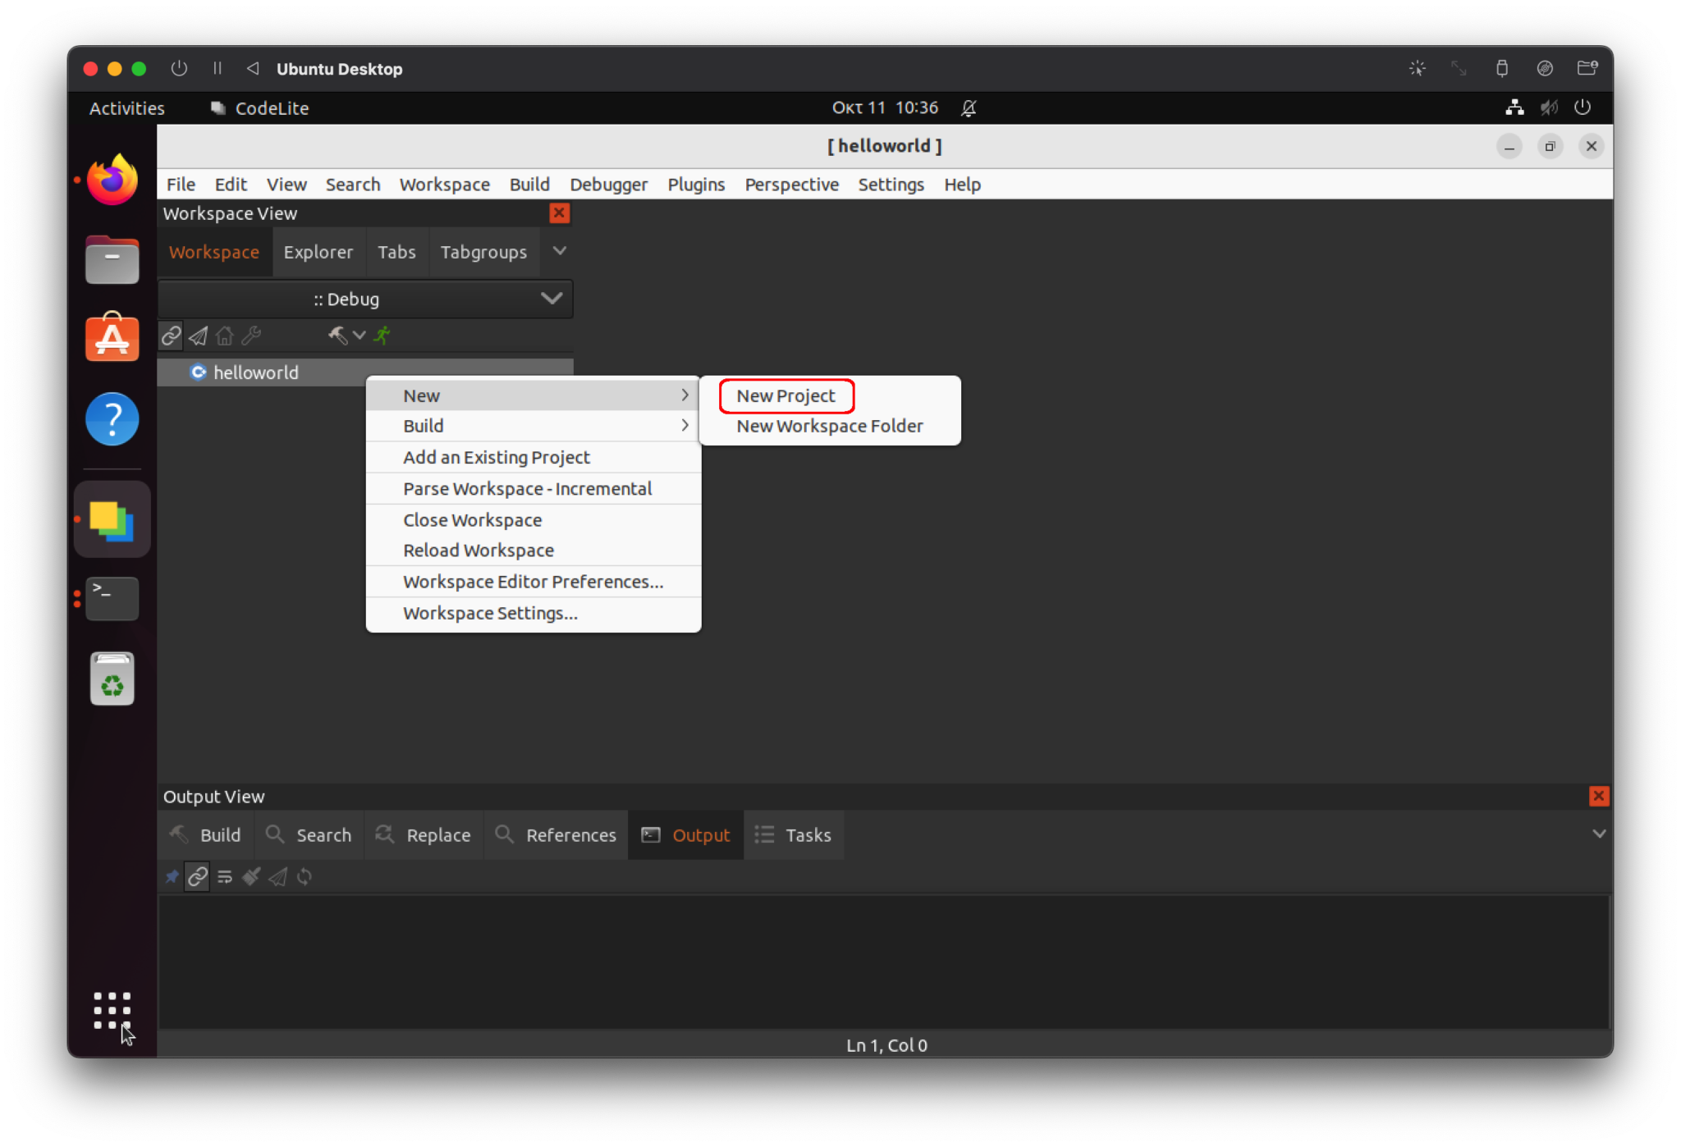Open build options arrow beside hammer
Screen dimensions: 1681x1147
[x=359, y=336]
